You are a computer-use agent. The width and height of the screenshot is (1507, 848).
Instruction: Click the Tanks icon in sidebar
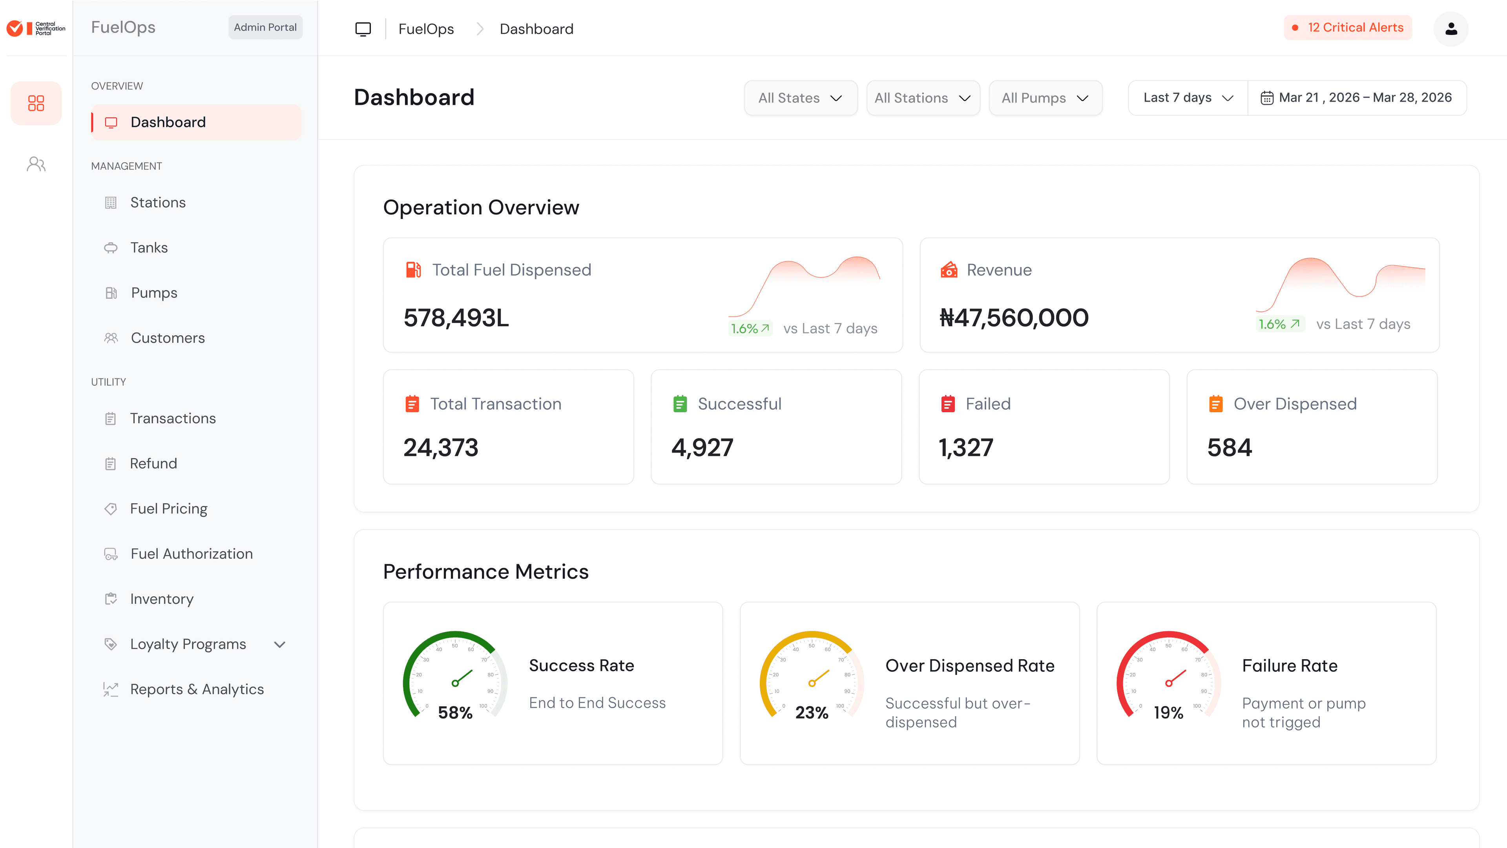point(111,248)
